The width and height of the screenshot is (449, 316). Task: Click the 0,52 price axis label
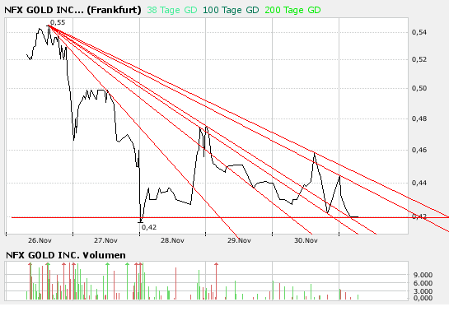pyautogui.click(x=419, y=59)
